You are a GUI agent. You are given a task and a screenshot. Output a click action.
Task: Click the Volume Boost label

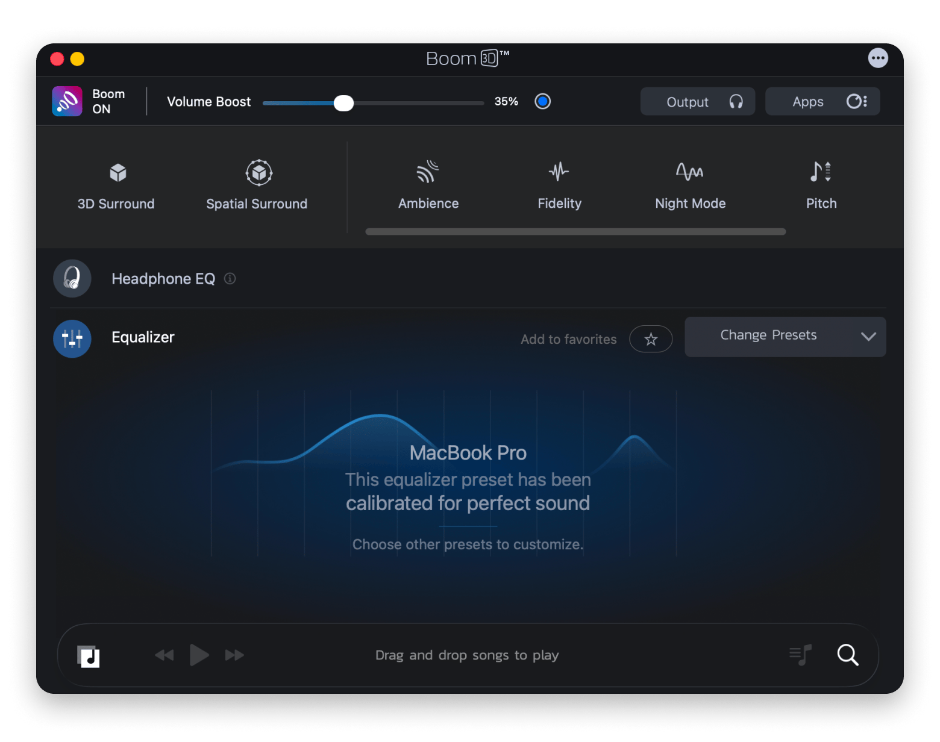tap(208, 102)
